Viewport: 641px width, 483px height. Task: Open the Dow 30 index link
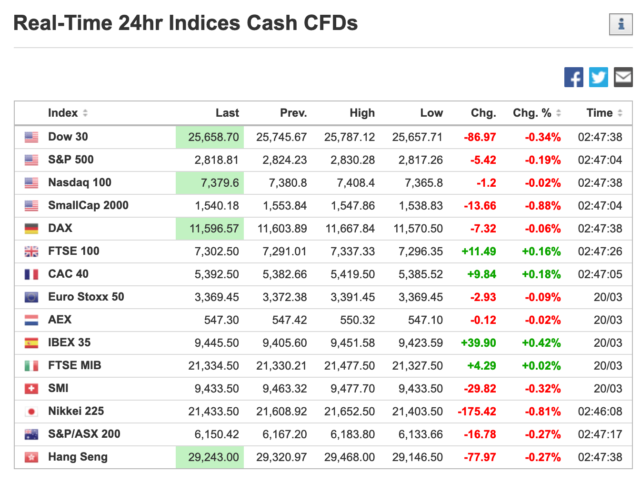coord(68,137)
